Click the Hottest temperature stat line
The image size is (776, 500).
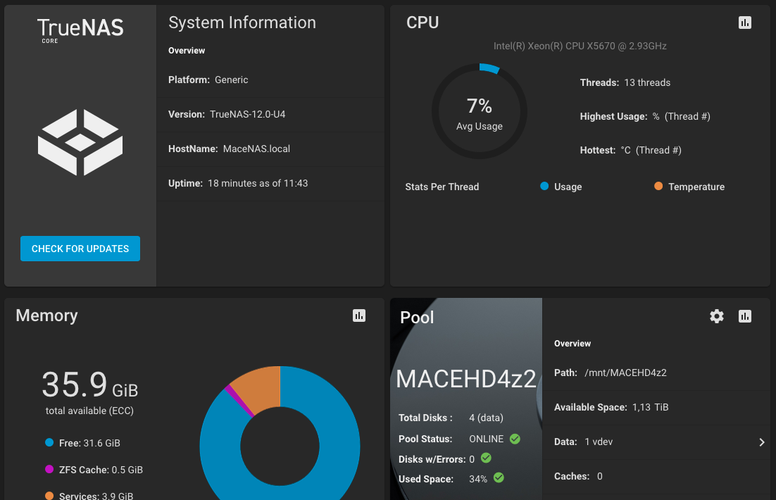point(630,150)
